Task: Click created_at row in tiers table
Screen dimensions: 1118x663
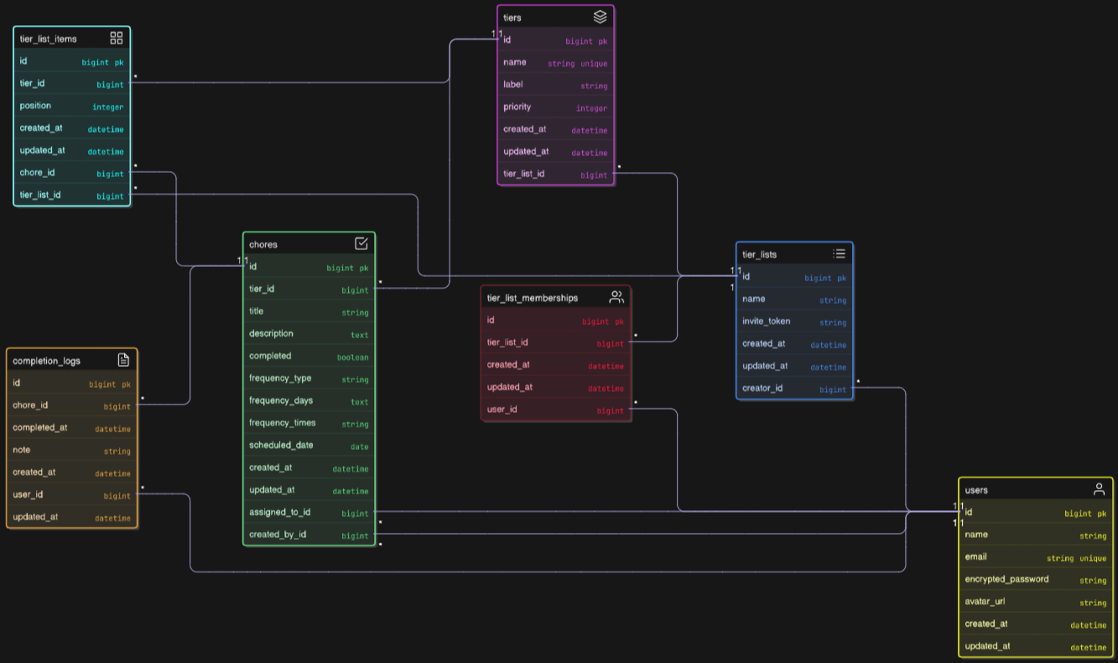Action: pos(556,130)
